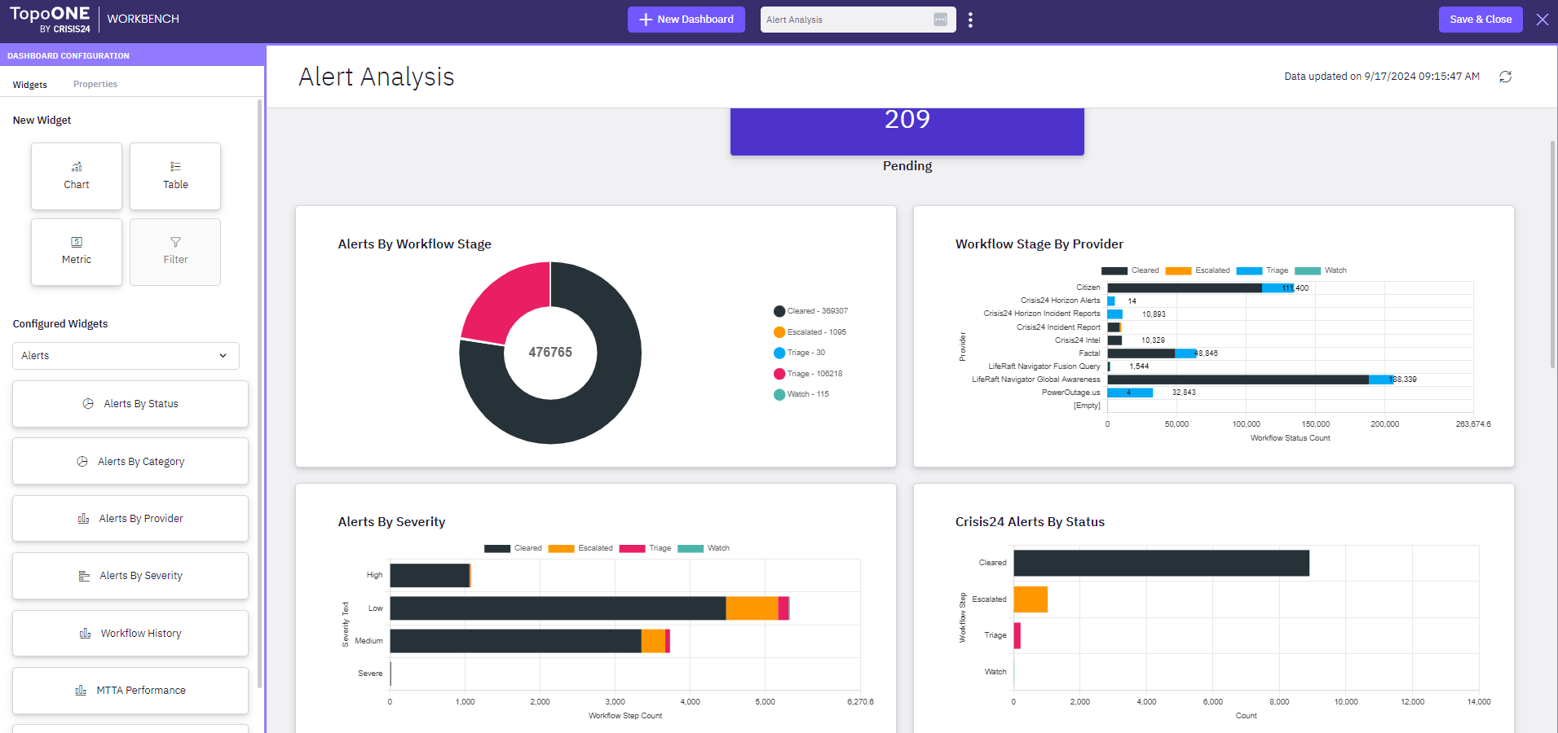Screen dimensions: 1558x733
Task: Toggle Escalated - 1095 legend in donut chart
Action: point(810,332)
